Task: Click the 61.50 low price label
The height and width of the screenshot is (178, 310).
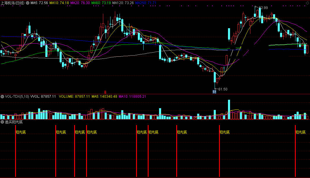Action: (223, 89)
